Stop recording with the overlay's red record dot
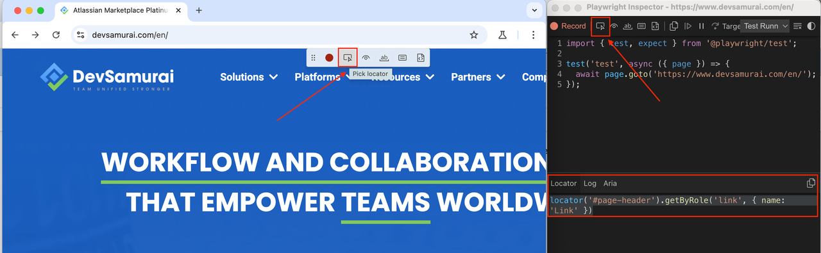This screenshot has height=253, width=821. click(329, 58)
